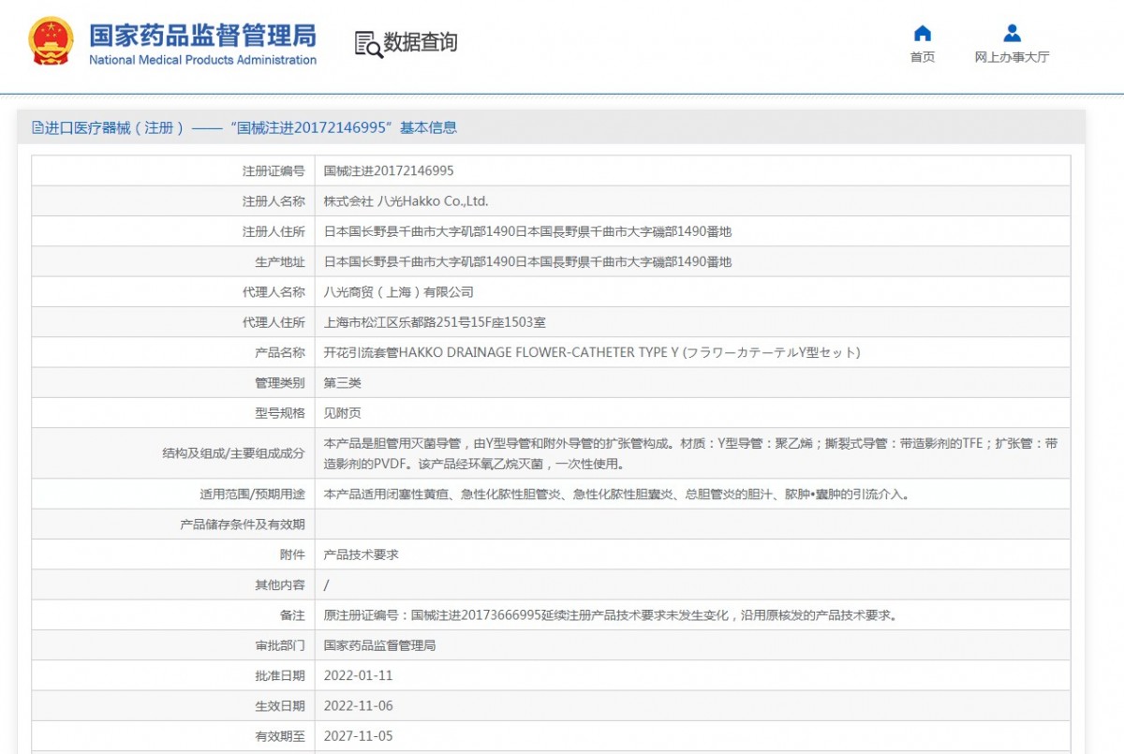Image resolution: width=1124 pixels, height=754 pixels.
Task: Select the 备注 label cell
Action: (x=173, y=615)
